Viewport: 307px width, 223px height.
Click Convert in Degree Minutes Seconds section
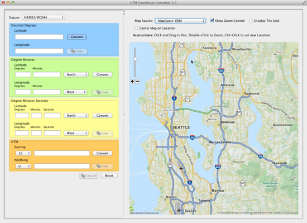pyautogui.click(x=102, y=116)
